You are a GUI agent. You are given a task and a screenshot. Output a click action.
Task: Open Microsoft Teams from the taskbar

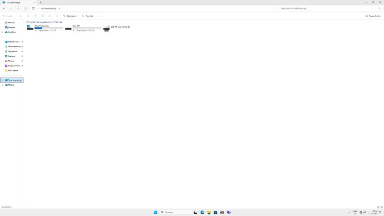(x=228, y=212)
